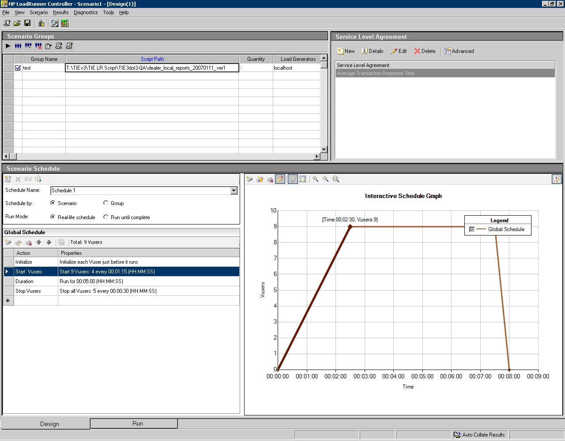Choose the Run until complete mode

[x=106, y=217]
